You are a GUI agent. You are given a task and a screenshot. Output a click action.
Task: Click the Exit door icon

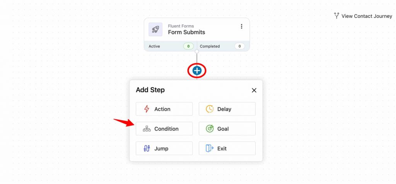[x=210, y=148]
